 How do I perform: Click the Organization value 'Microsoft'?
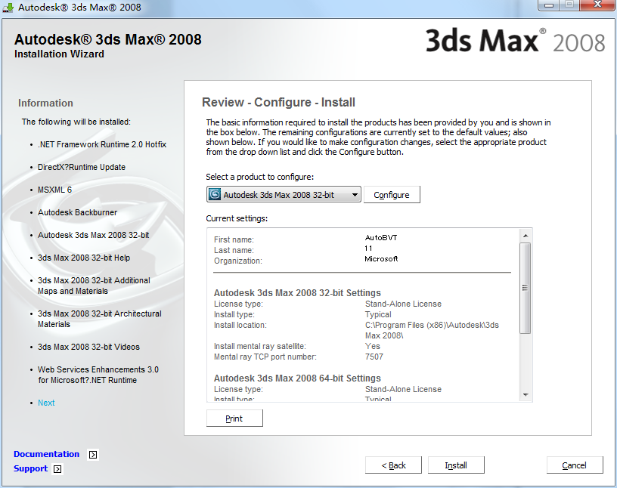pyautogui.click(x=381, y=259)
